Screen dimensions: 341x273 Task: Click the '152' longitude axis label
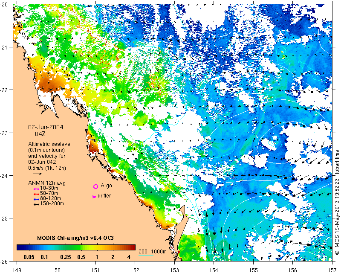coord(135,270)
